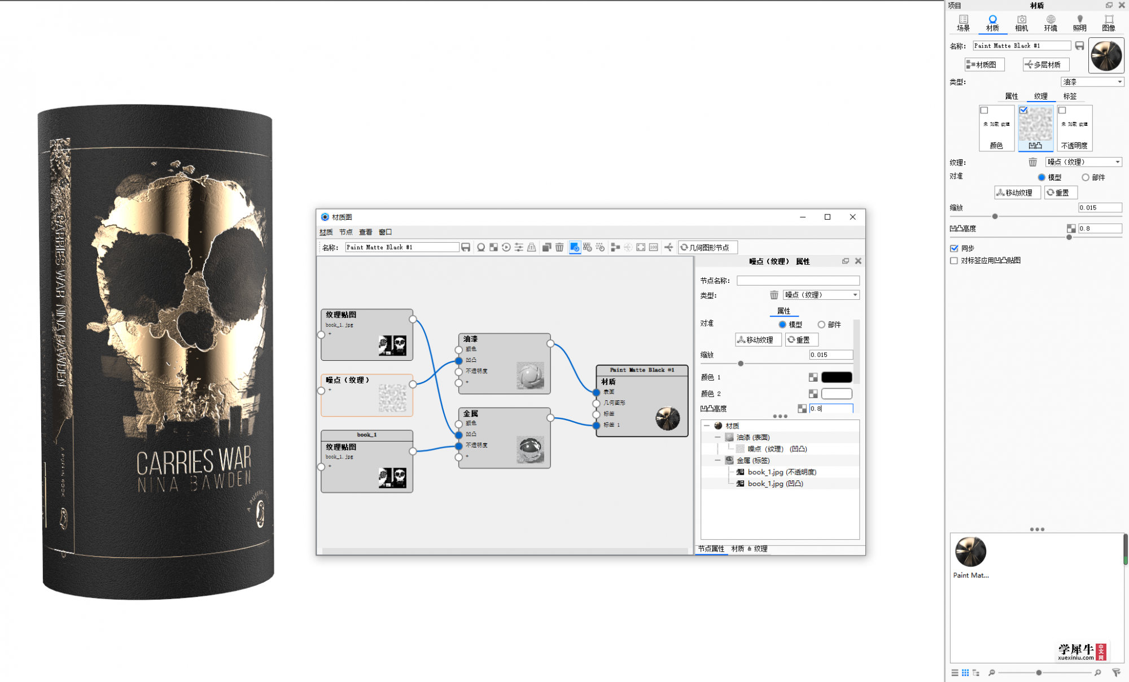Switch library to list view icon
This screenshot has width=1129, height=682.
(x=955, y=672)
